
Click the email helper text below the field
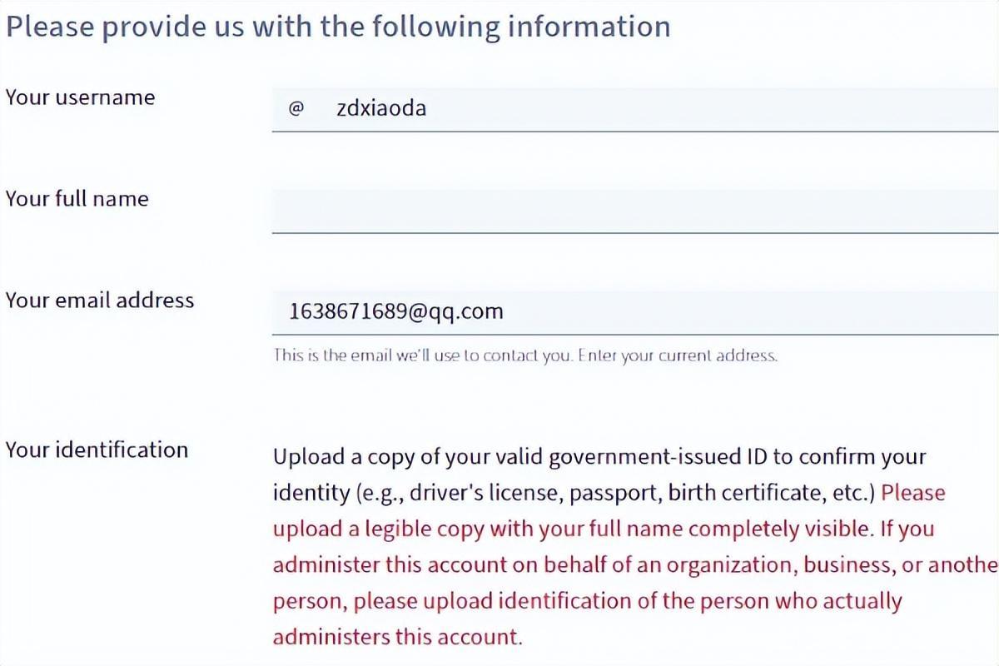pos(524,355)
